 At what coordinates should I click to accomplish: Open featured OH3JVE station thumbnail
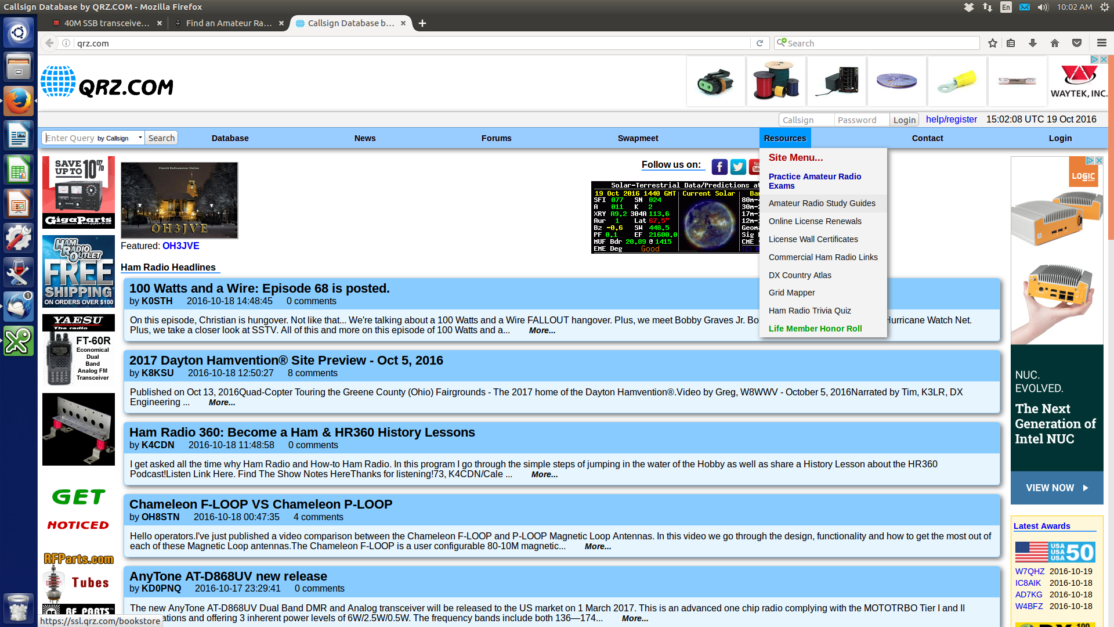point(179,200)
